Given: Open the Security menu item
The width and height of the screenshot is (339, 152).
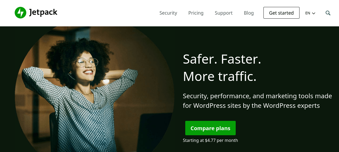Looking at the screenshot, I should coord(168,13).
